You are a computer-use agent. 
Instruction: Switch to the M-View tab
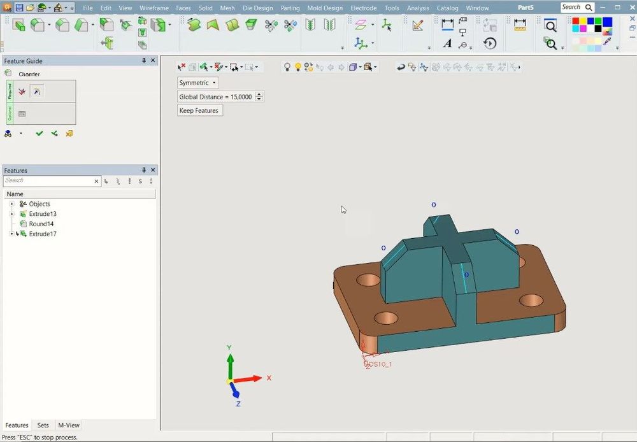coord(69,425)
